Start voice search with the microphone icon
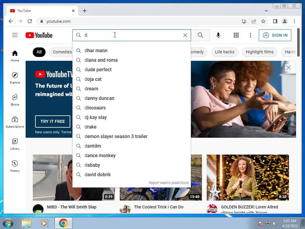305x229 pixels. tap(218, 35)
